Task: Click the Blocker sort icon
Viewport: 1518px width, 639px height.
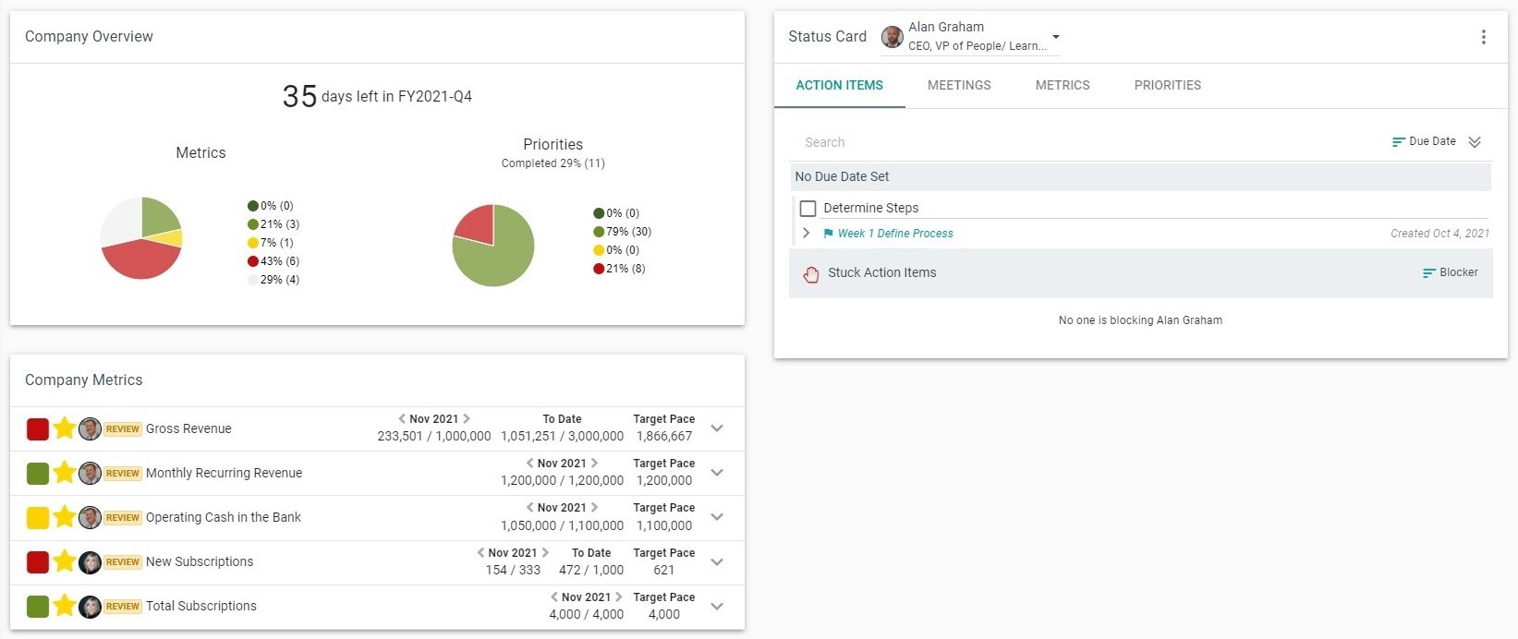Action: [1429, 273]
